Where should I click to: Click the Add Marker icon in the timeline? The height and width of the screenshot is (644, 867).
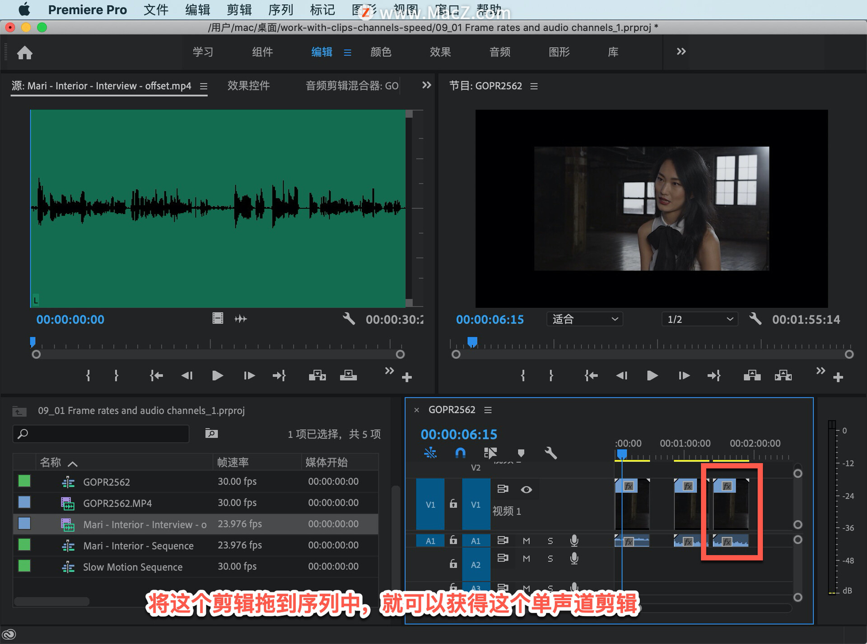[521, 453]
